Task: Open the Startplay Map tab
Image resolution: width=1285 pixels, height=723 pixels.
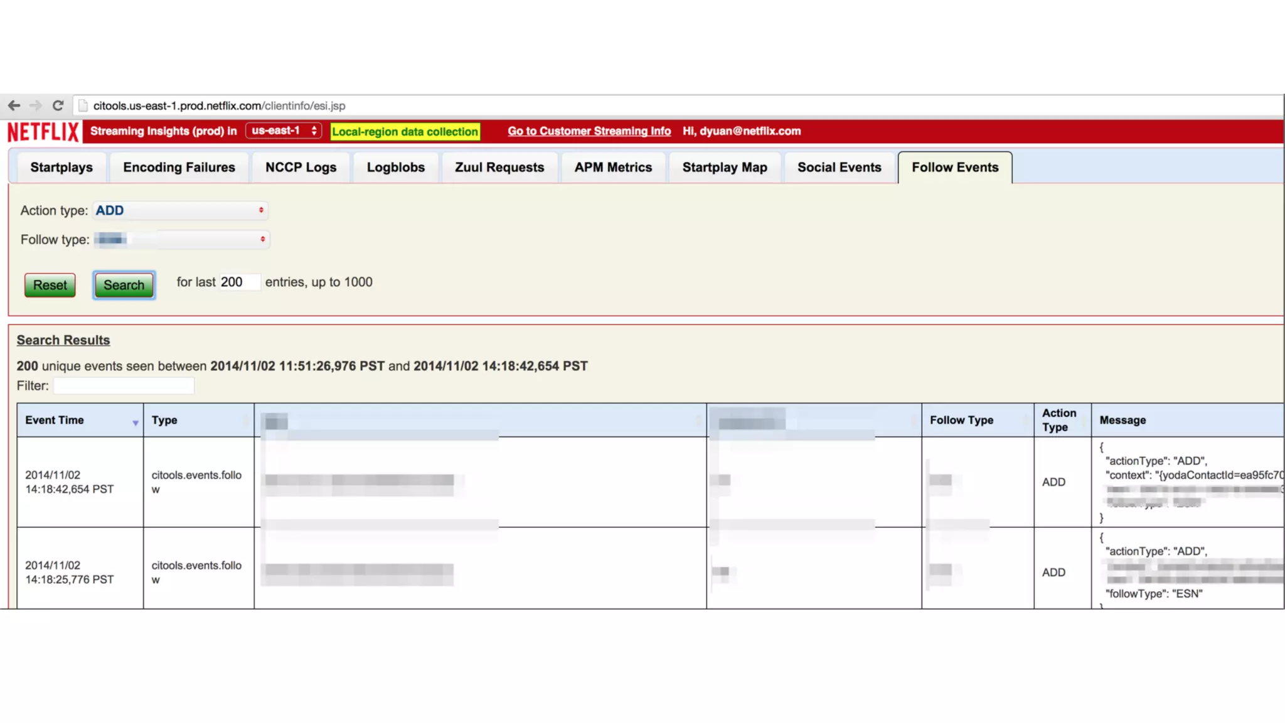Action: [x=724, y=168]
